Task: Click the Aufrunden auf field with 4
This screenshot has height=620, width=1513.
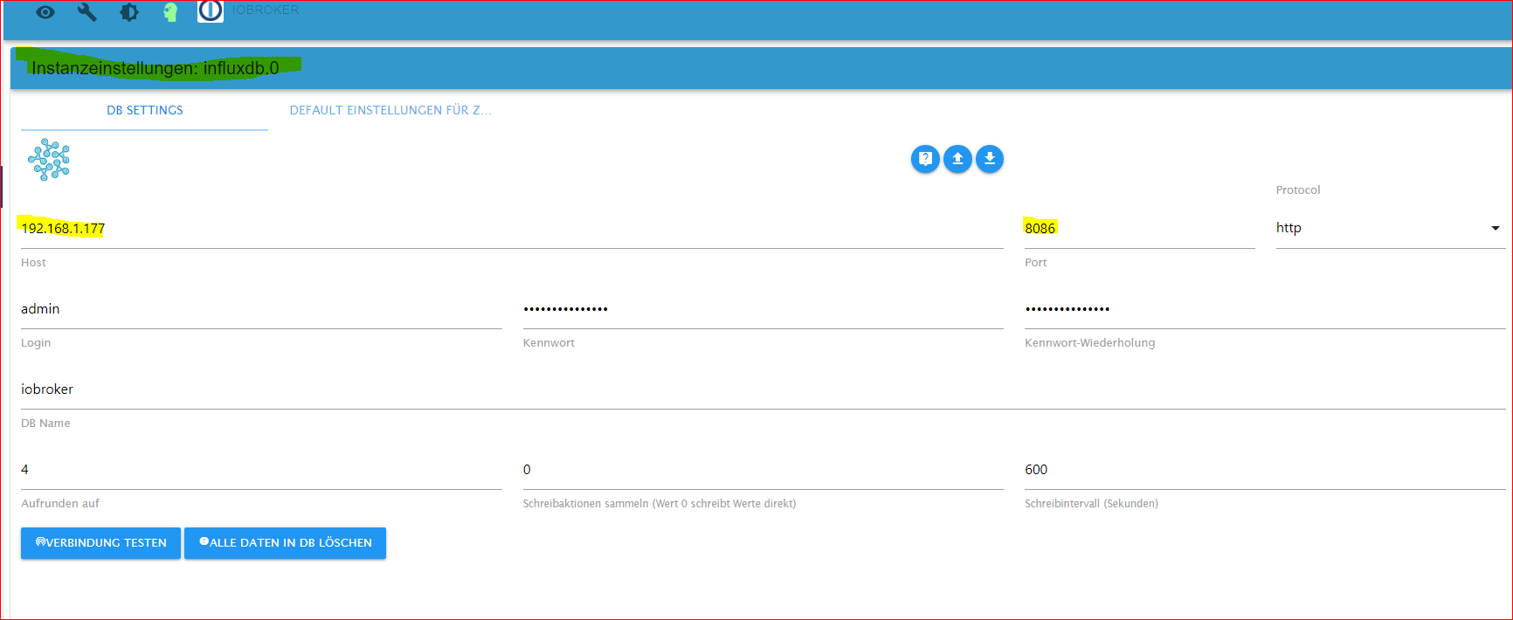Action: click(x=261, y=470)
